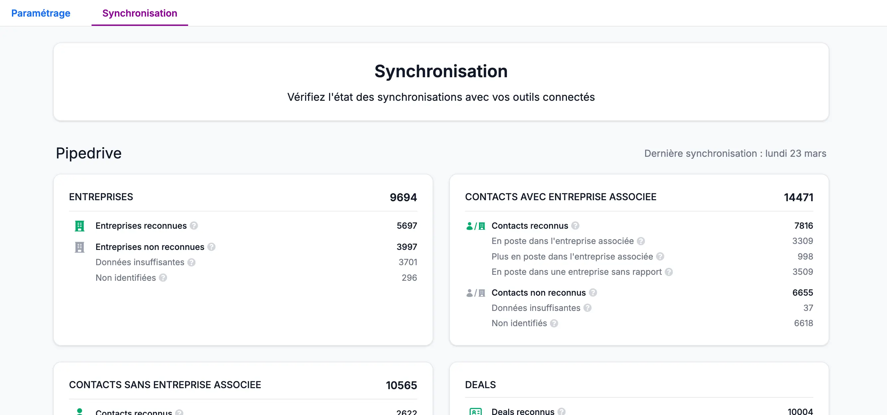The height and width of the screenshot is (415, 887).
Task: Click gray building icon for non reconnues
Action: [x=80, y=247]
